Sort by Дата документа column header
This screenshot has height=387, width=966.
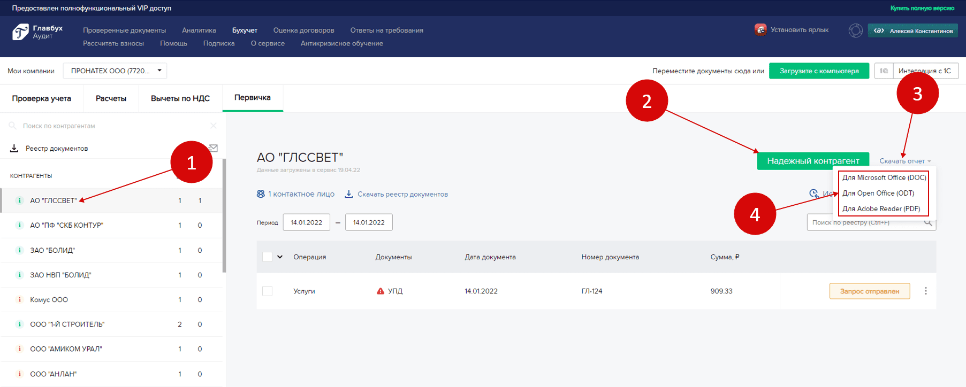(x=490, y=257)
